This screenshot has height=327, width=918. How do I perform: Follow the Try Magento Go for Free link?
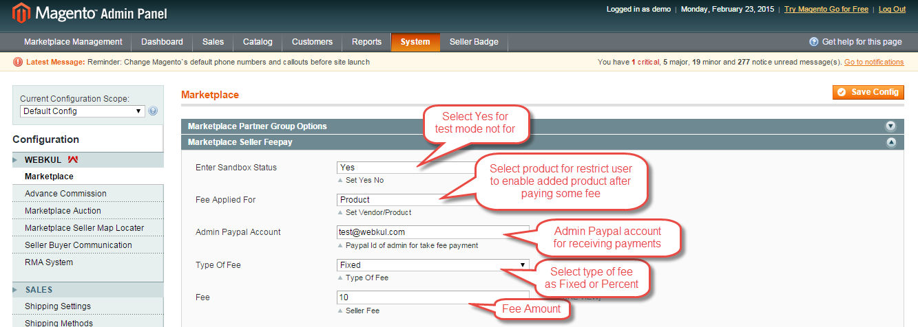(x=828, y=9)
